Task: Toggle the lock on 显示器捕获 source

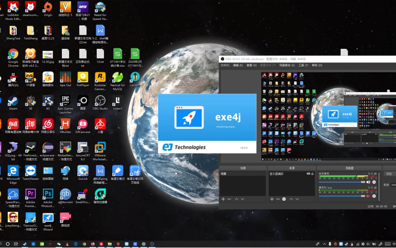Action: (x=312, y=174)
